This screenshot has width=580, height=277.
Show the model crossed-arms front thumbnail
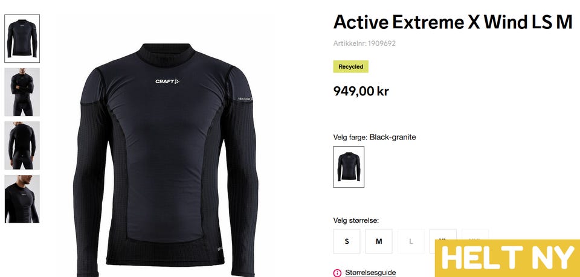[x=22, y=92]
